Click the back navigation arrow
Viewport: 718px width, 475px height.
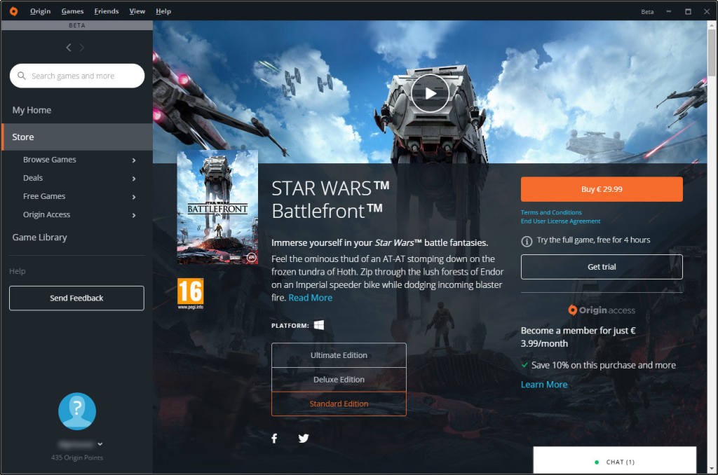(68, 47)
